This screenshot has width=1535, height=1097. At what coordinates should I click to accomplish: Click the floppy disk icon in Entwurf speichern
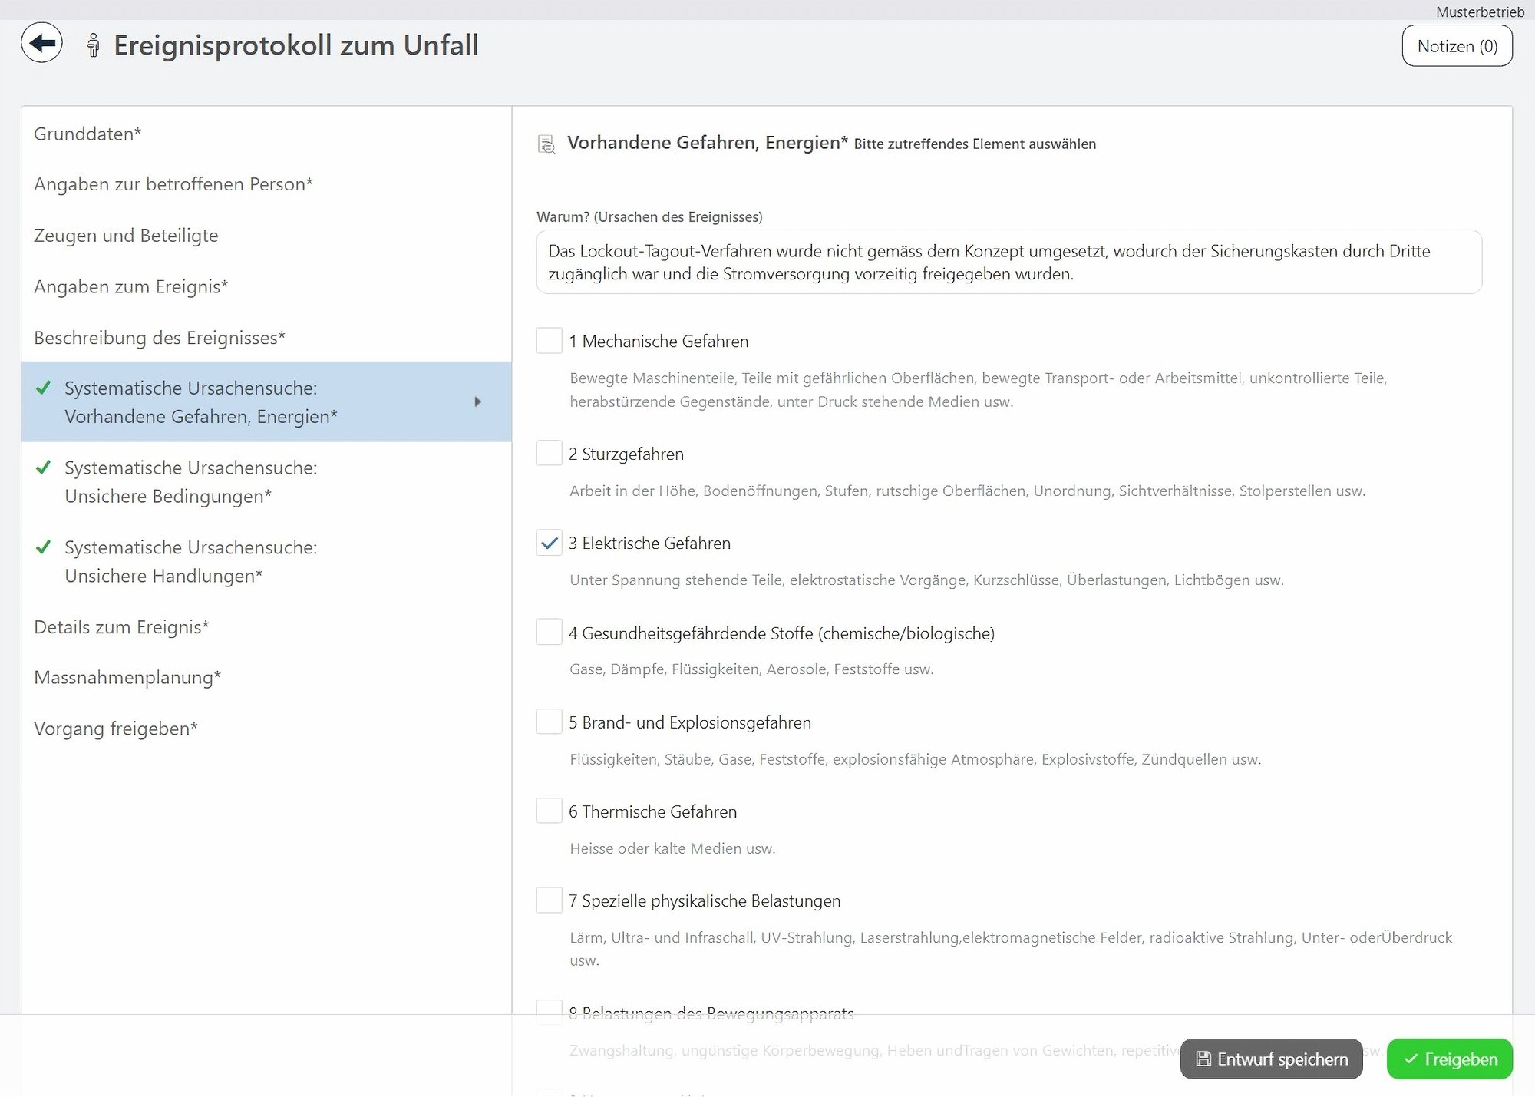click(x=1202, y=1059)
